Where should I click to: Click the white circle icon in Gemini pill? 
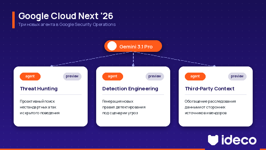(x=112, y=46)
